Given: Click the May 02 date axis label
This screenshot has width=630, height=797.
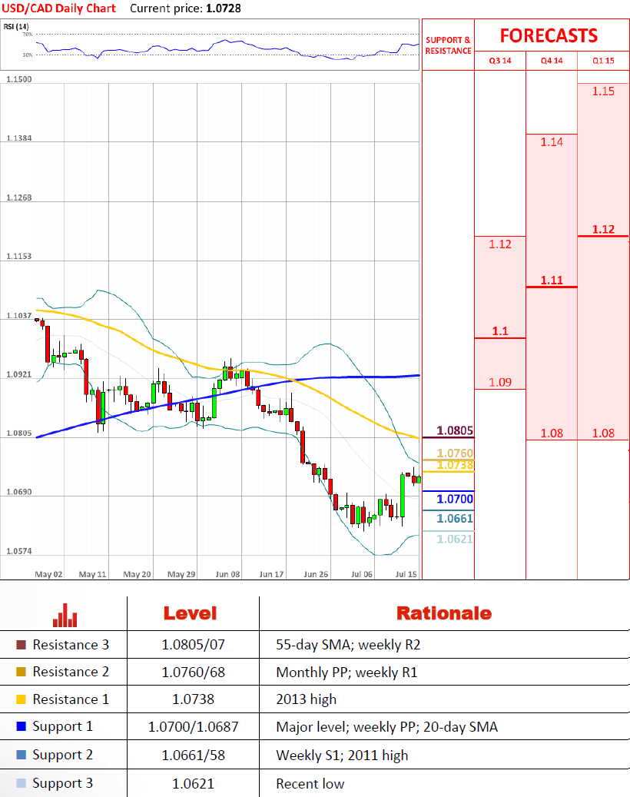Looking at the screenshot, I should pos(48,574).
